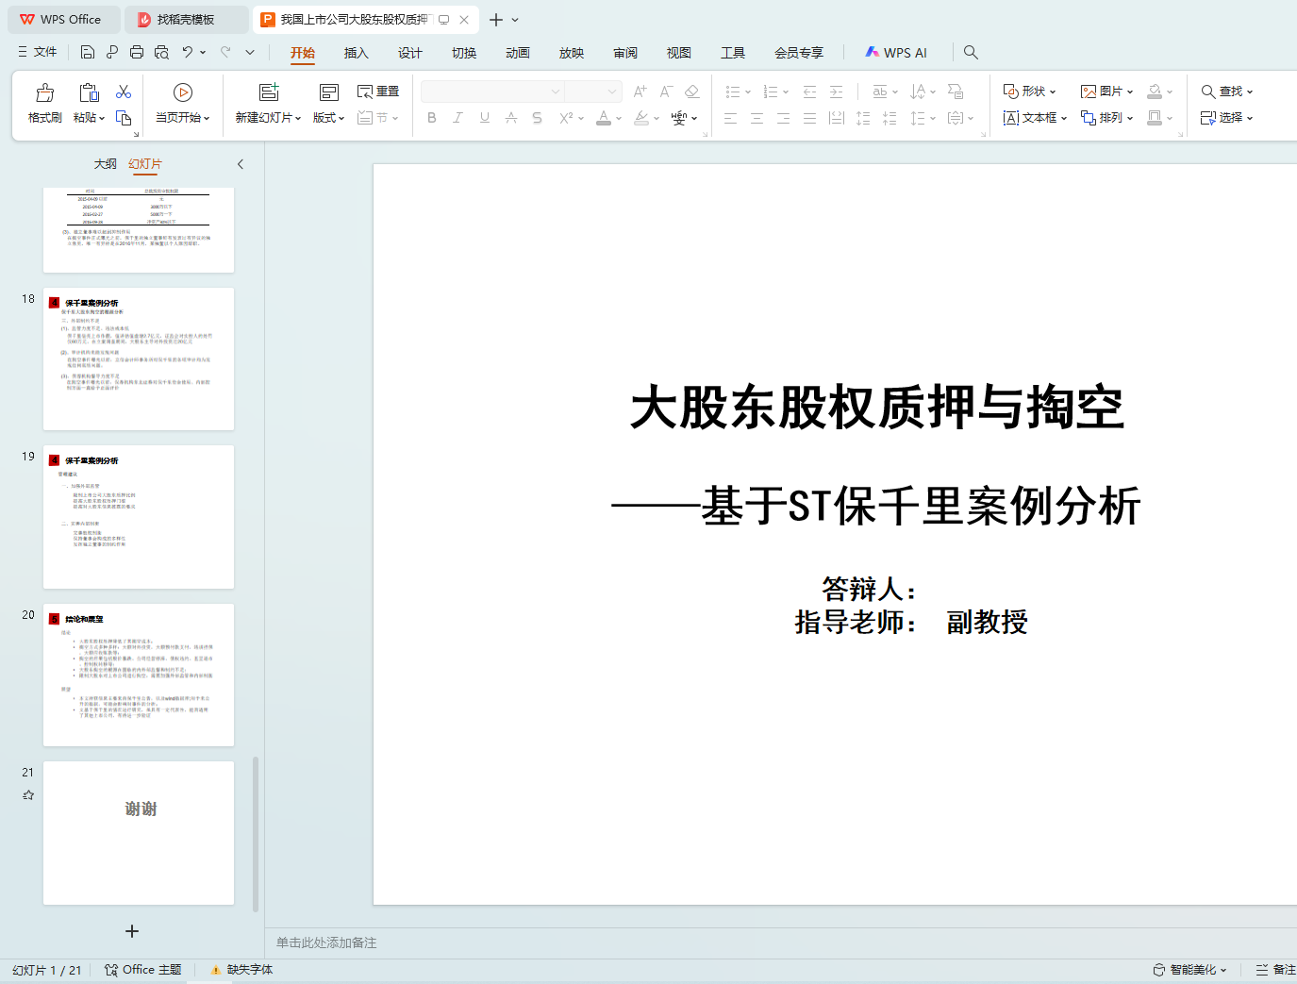Switch to the 大纲 outline panel tab
The width and height of the screenshot is (1297, 984).
106,164
